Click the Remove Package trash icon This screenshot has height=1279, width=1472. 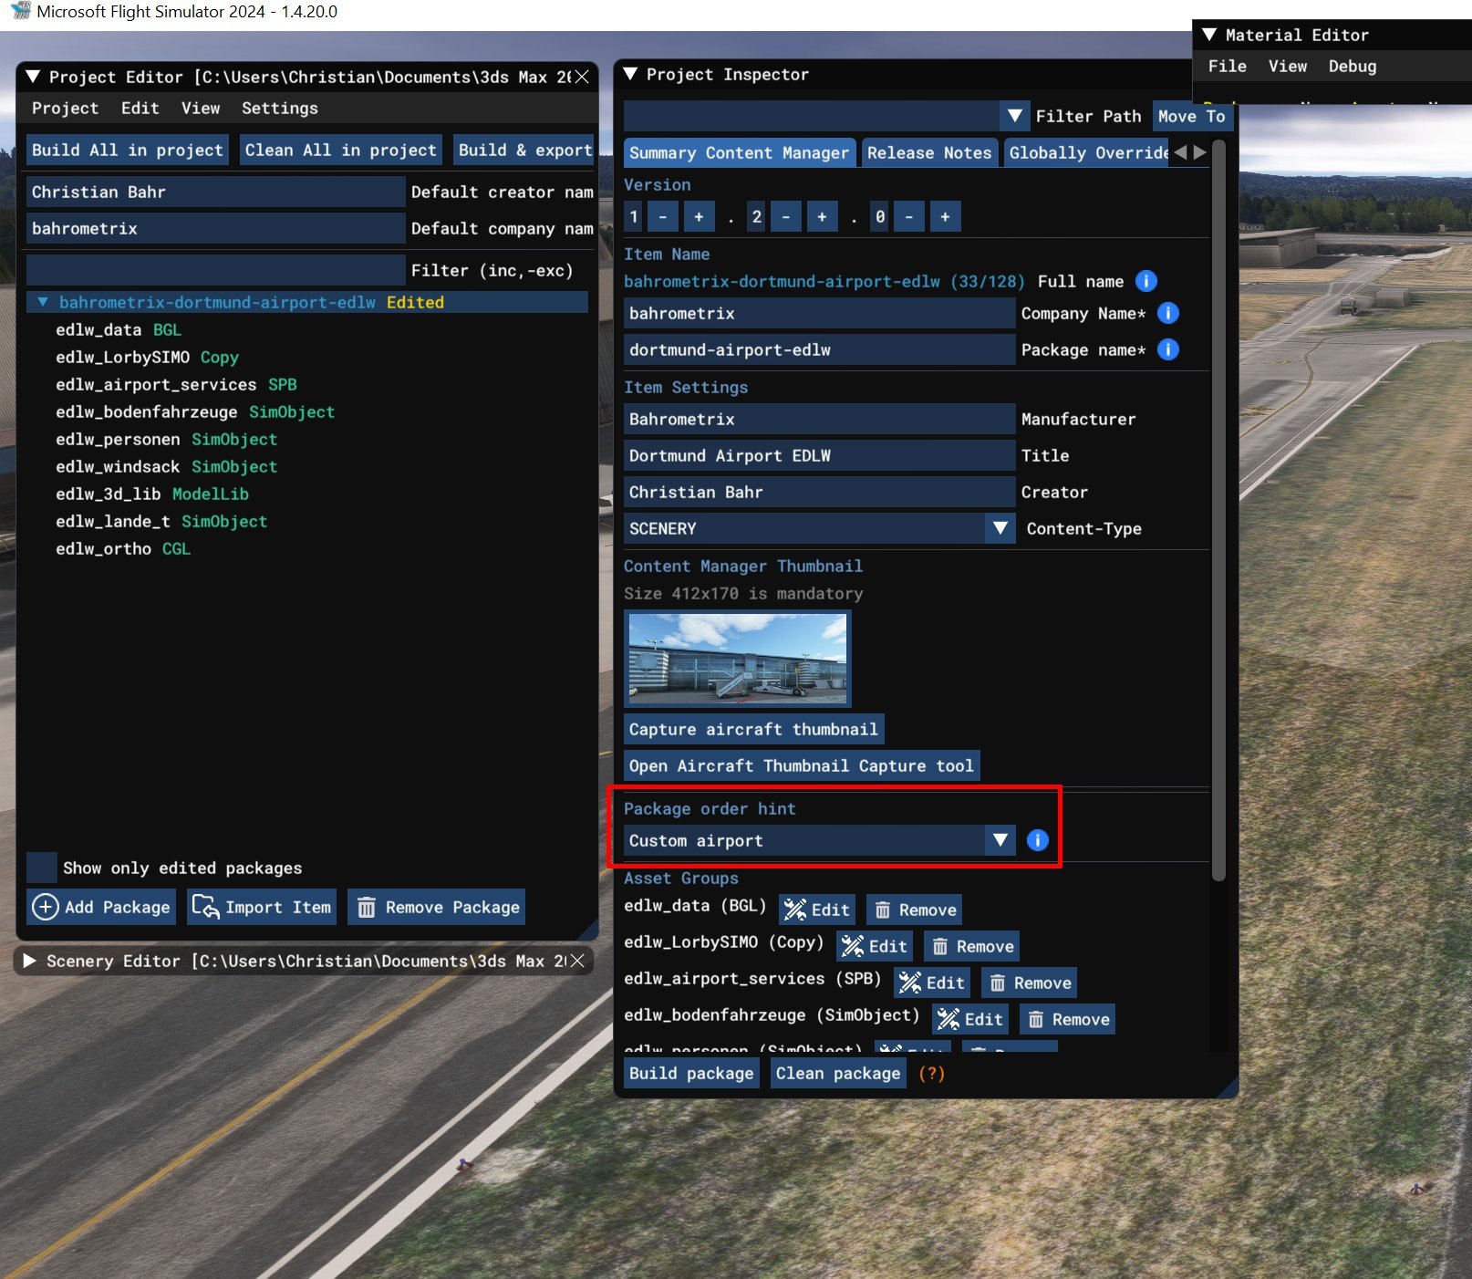(x=366, y=907)
